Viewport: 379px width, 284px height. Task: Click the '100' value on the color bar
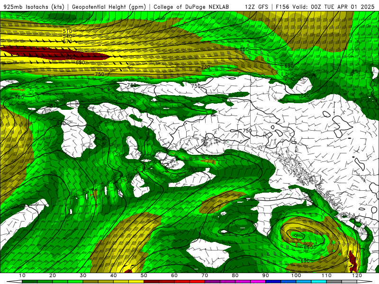(x=296, y=275)
